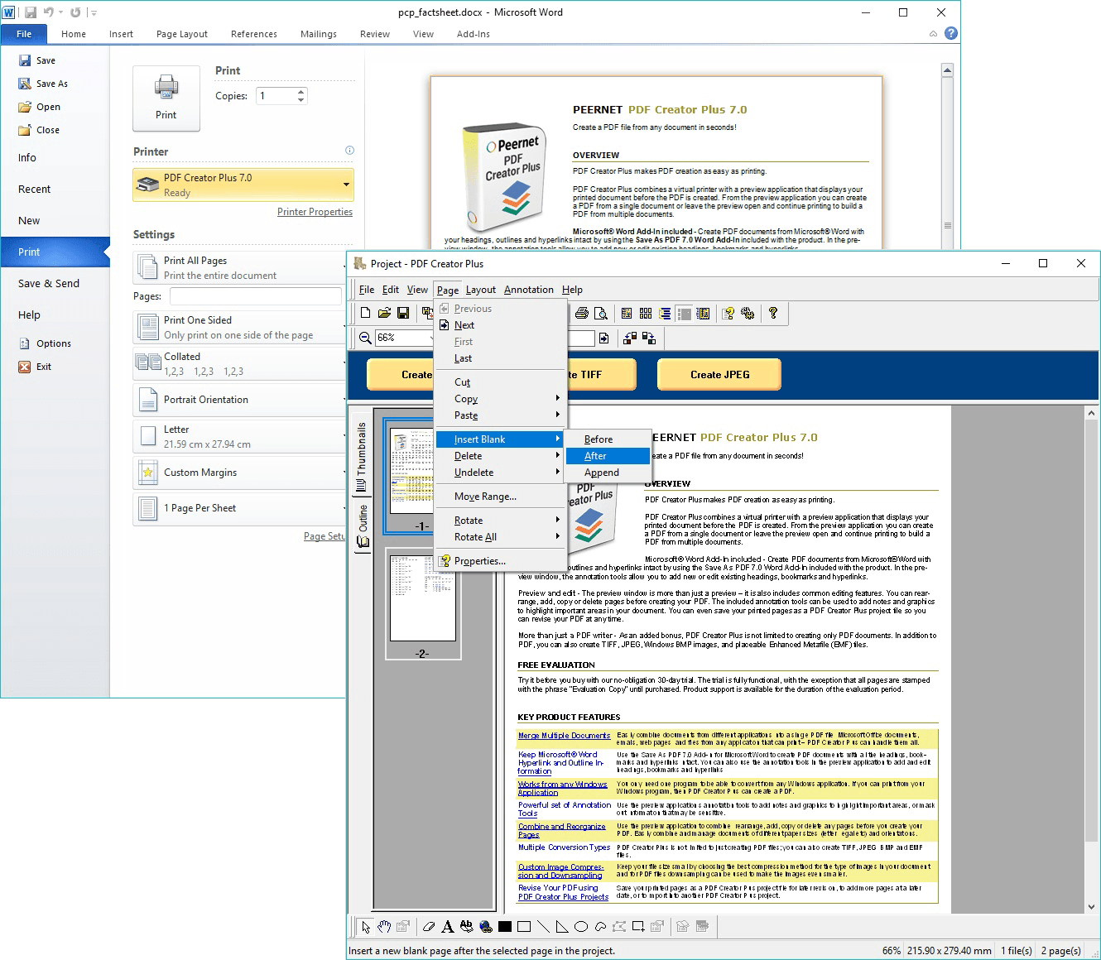Open the project Print preview icon
Image resolution: width=1101 pixels, height=960 pixels.
coord(601,314)
